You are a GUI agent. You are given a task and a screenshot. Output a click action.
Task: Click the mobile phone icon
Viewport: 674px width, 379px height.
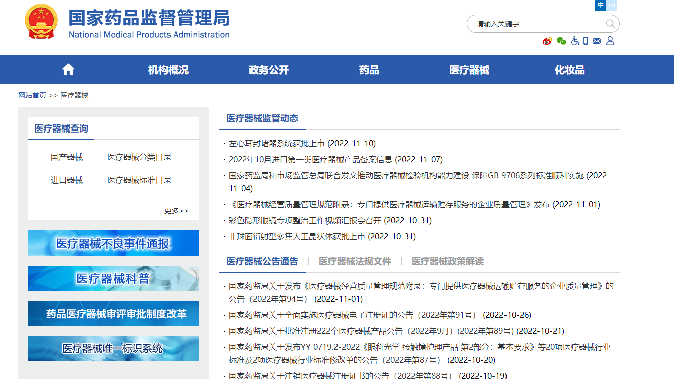point(586,41)
